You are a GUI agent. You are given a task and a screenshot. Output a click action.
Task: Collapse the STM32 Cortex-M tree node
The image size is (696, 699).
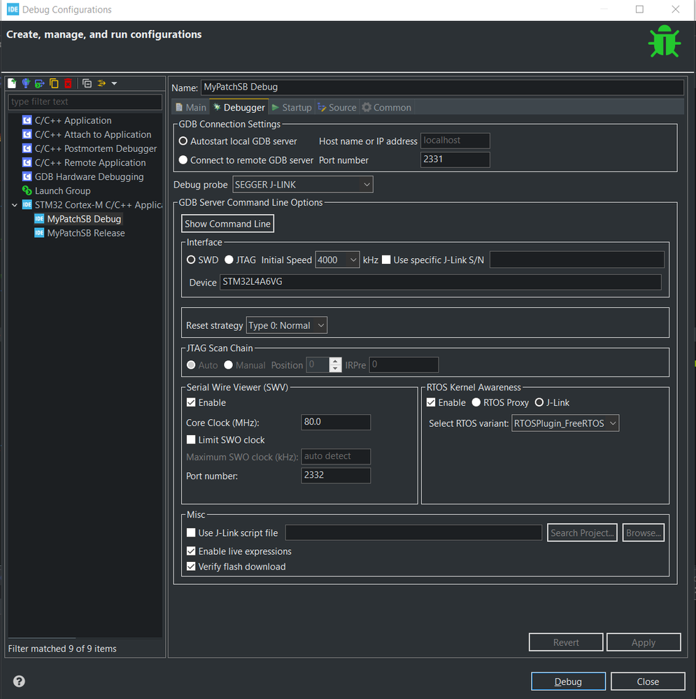15,205
